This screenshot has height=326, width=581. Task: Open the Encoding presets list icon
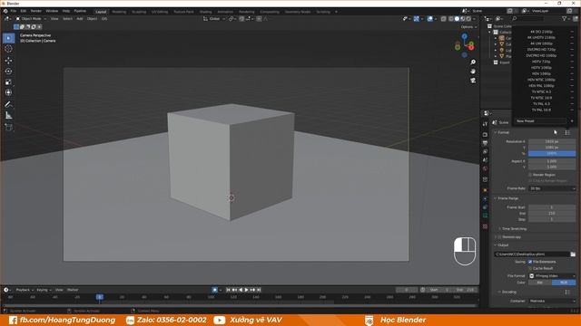(x=567, y=292)
